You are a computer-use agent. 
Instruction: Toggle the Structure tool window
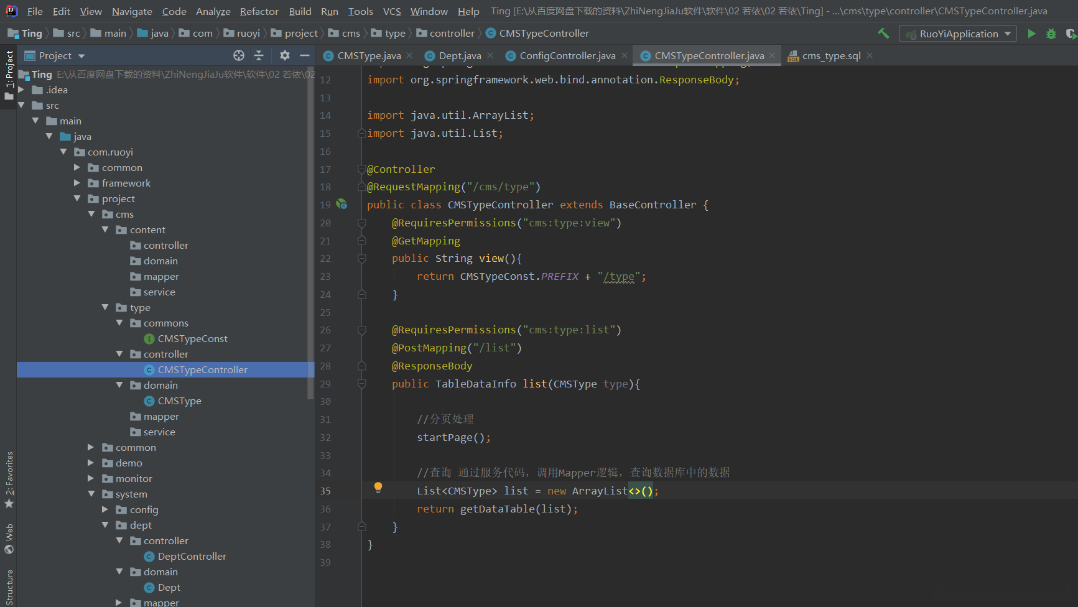tap(9, 588)
